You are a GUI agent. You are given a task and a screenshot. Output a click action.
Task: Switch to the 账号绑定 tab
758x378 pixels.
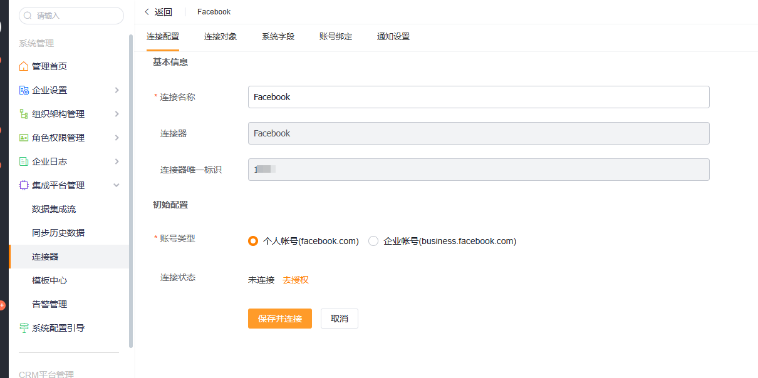pyautogui.click(x=336, y=37)
